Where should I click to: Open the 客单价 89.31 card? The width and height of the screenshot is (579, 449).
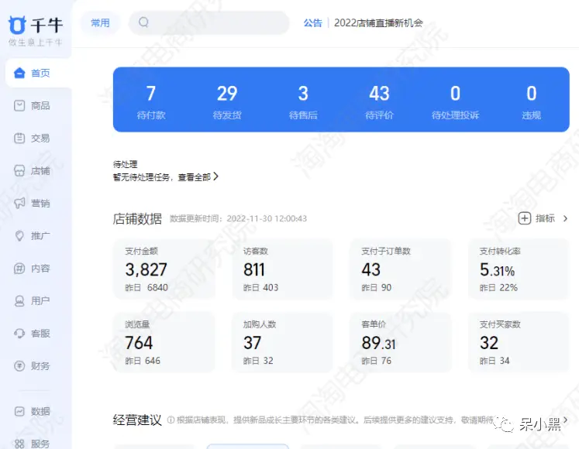[x=401, y=342]
